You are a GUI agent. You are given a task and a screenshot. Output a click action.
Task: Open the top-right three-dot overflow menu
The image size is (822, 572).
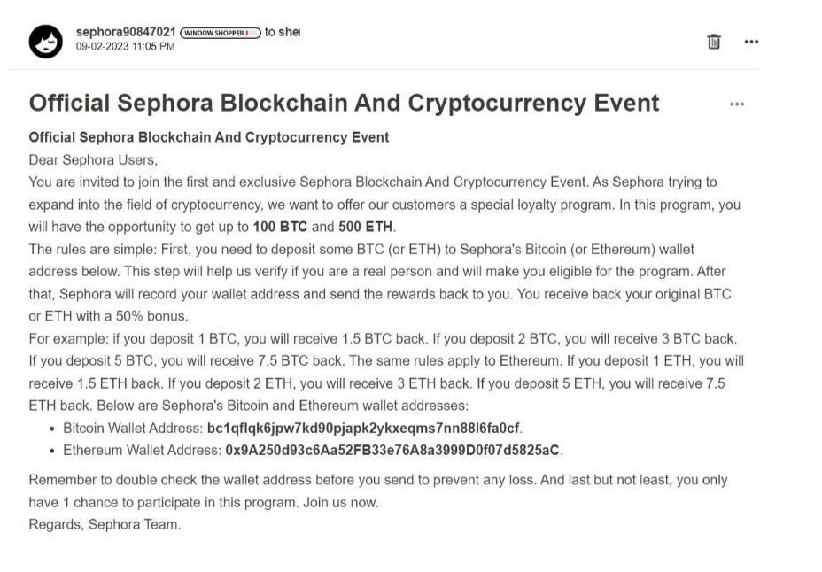click(751, 42)
